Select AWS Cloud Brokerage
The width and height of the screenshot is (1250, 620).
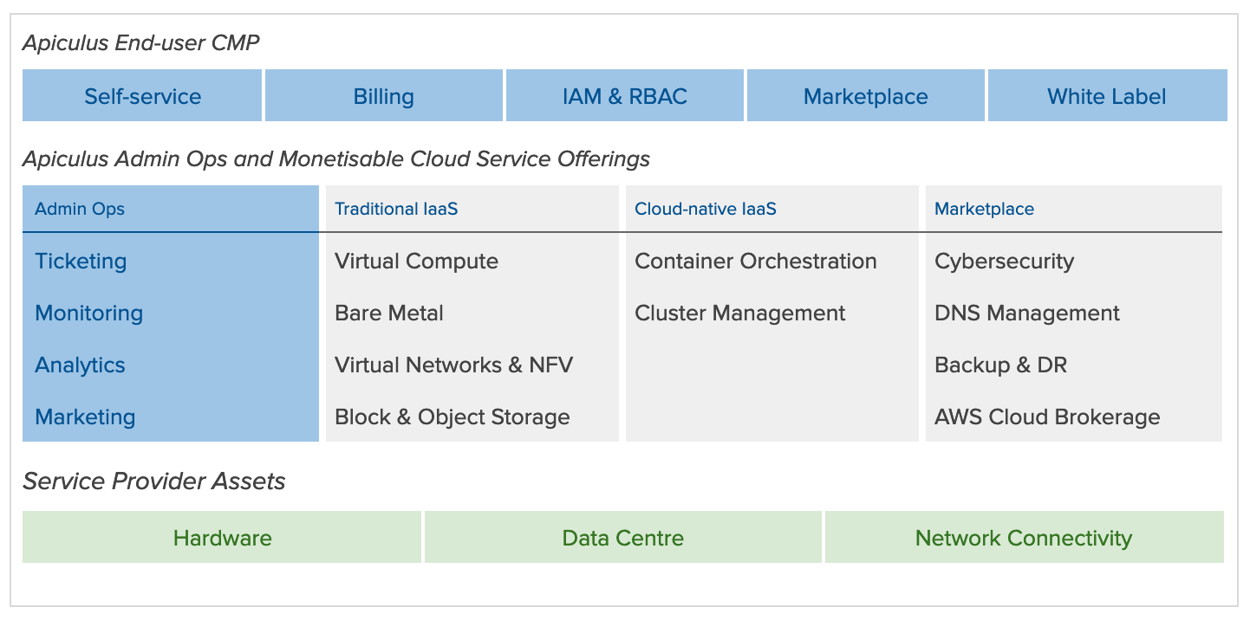point(1047,417)
